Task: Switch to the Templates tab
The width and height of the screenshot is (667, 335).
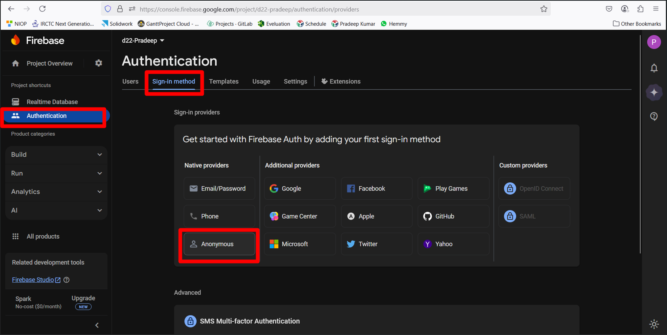Action: [224, 81]
